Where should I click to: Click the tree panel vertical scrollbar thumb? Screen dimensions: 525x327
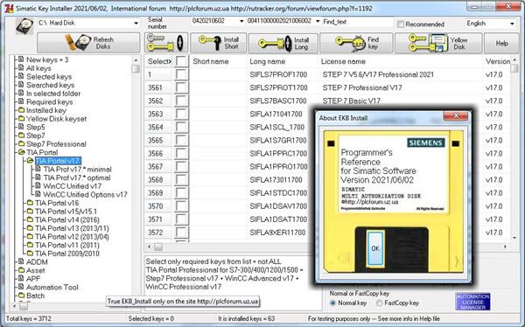[136, 68]
